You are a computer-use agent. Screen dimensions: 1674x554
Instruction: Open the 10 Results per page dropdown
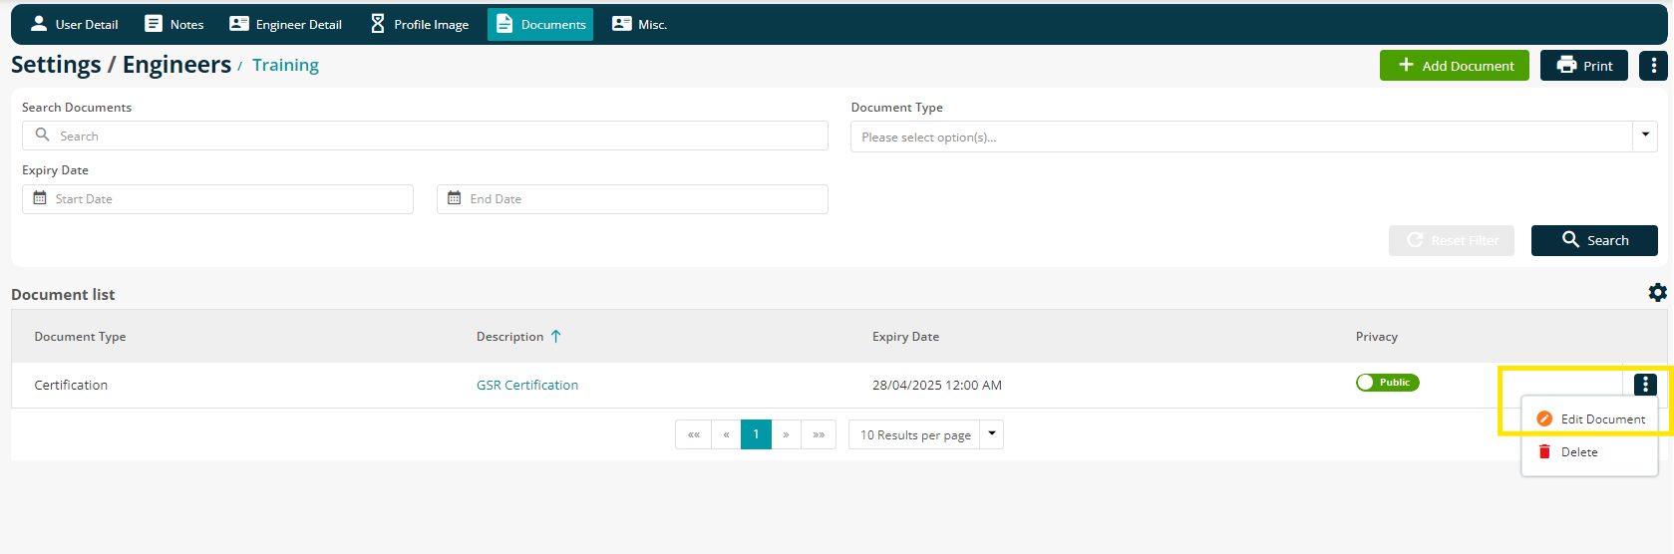click(925, 434)
